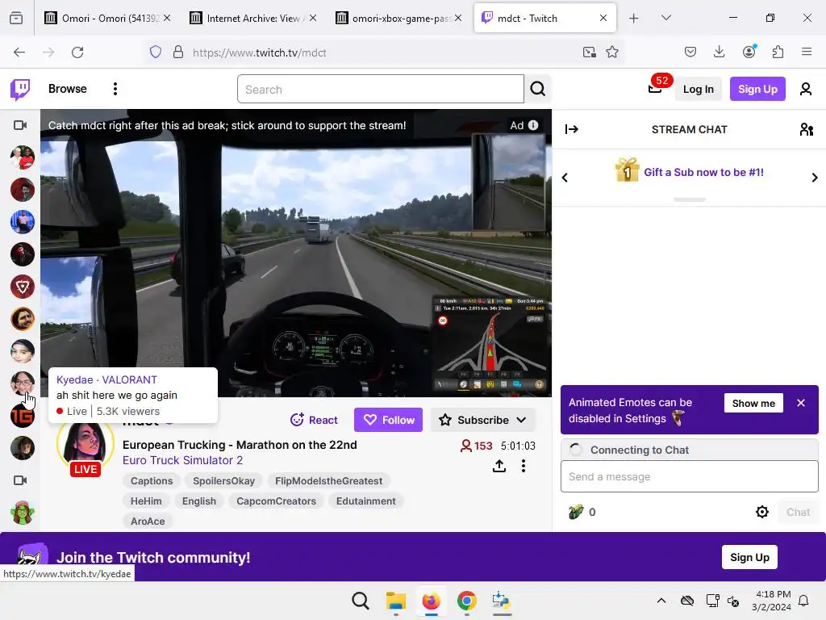Click the Gift a Sub now link

click(703, 173)
